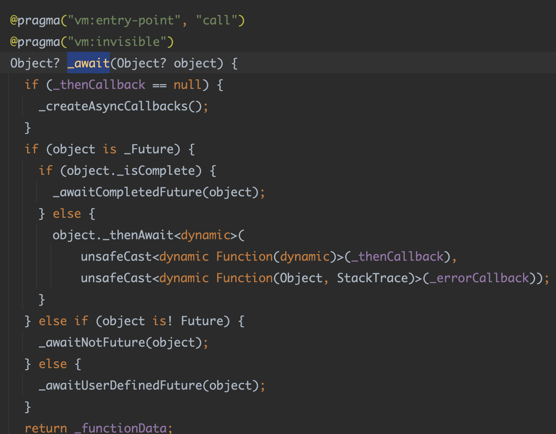Screen dimensions: 556x434
Task: Click _awaitUserDefinedFuture(object) call
Action: [149, 385]
